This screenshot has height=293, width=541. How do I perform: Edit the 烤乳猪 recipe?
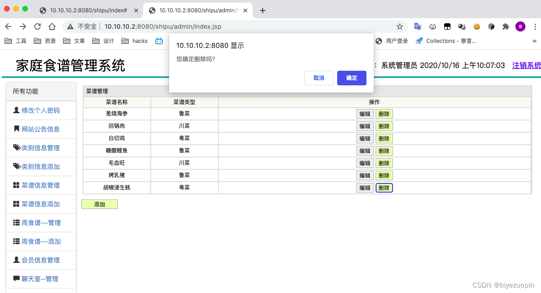click(x=365, y=175)
